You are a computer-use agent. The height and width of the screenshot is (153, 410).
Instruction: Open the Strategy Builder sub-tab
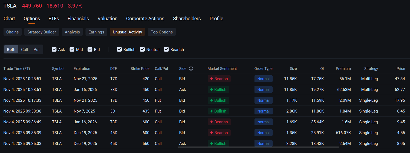point(42,32)
